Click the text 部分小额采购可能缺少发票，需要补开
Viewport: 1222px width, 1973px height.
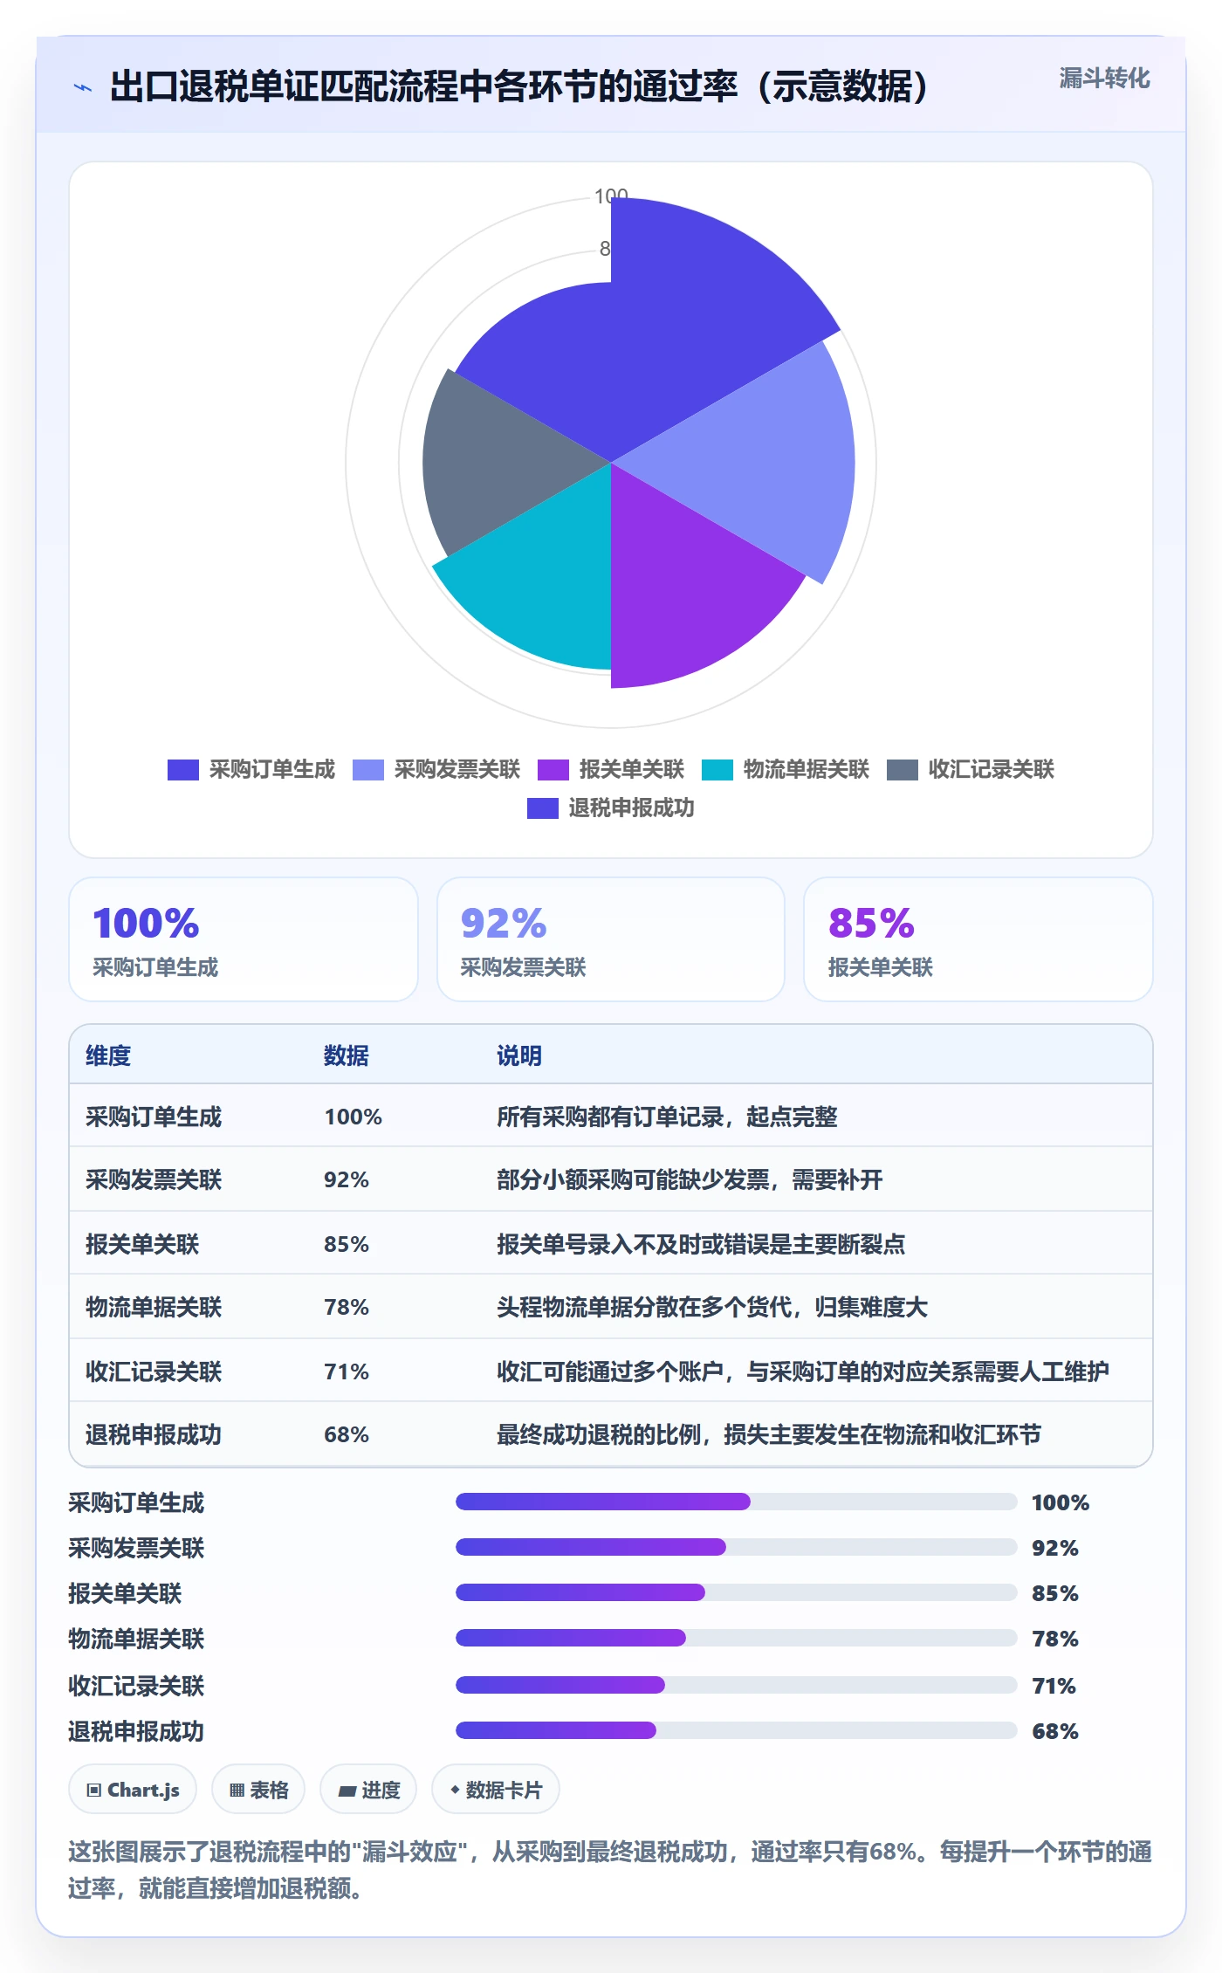click(690, 1180)
